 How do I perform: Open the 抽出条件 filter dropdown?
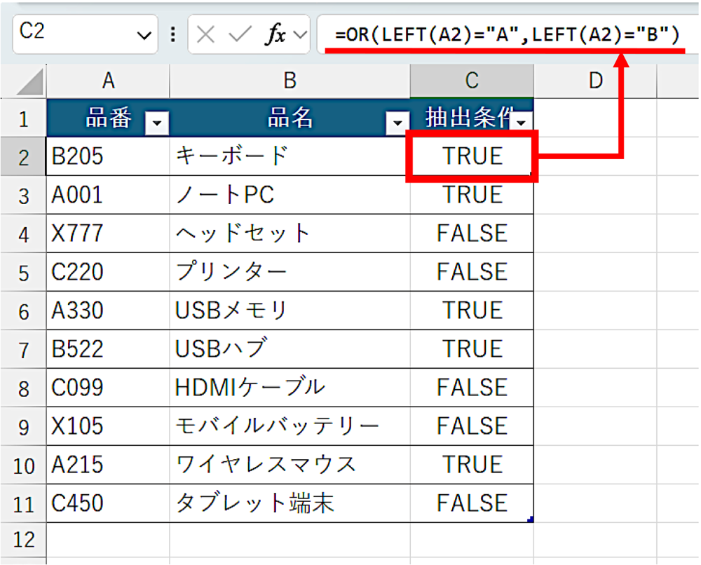pyautogui.click(x=522, y=123)
